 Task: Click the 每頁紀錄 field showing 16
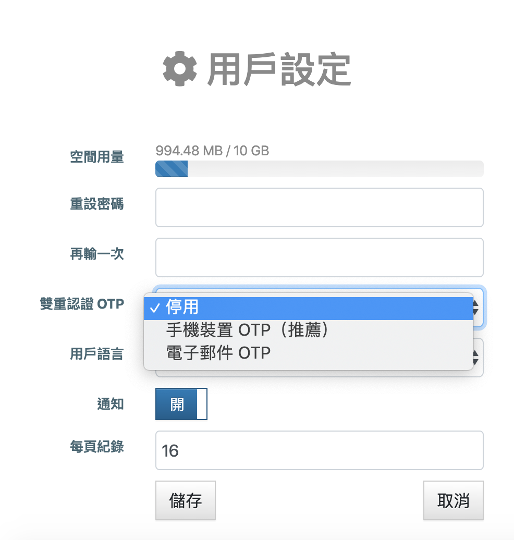point(319,450)
